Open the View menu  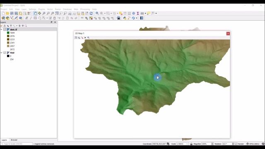coord(17,9)
